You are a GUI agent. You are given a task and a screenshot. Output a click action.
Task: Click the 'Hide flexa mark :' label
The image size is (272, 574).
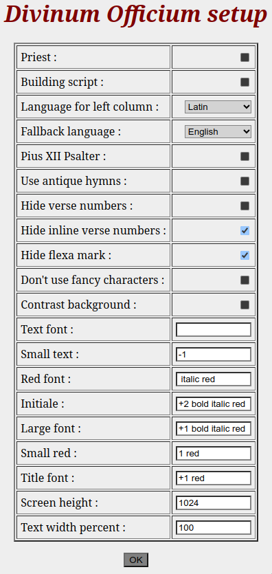(x=66, y=255)
